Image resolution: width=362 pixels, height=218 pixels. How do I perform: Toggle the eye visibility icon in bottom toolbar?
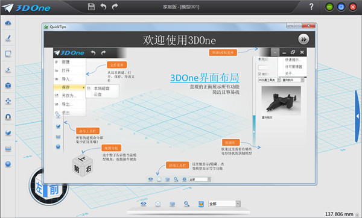pyautogui.click(x=144, y=204)
